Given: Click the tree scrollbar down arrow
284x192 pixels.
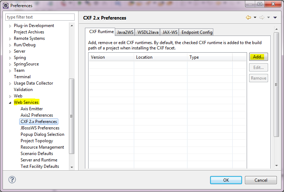Looking at the screenshot, I should click(72, 167).
